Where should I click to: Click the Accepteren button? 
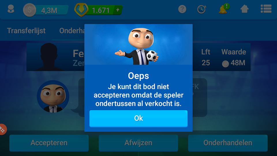(49, 143)
